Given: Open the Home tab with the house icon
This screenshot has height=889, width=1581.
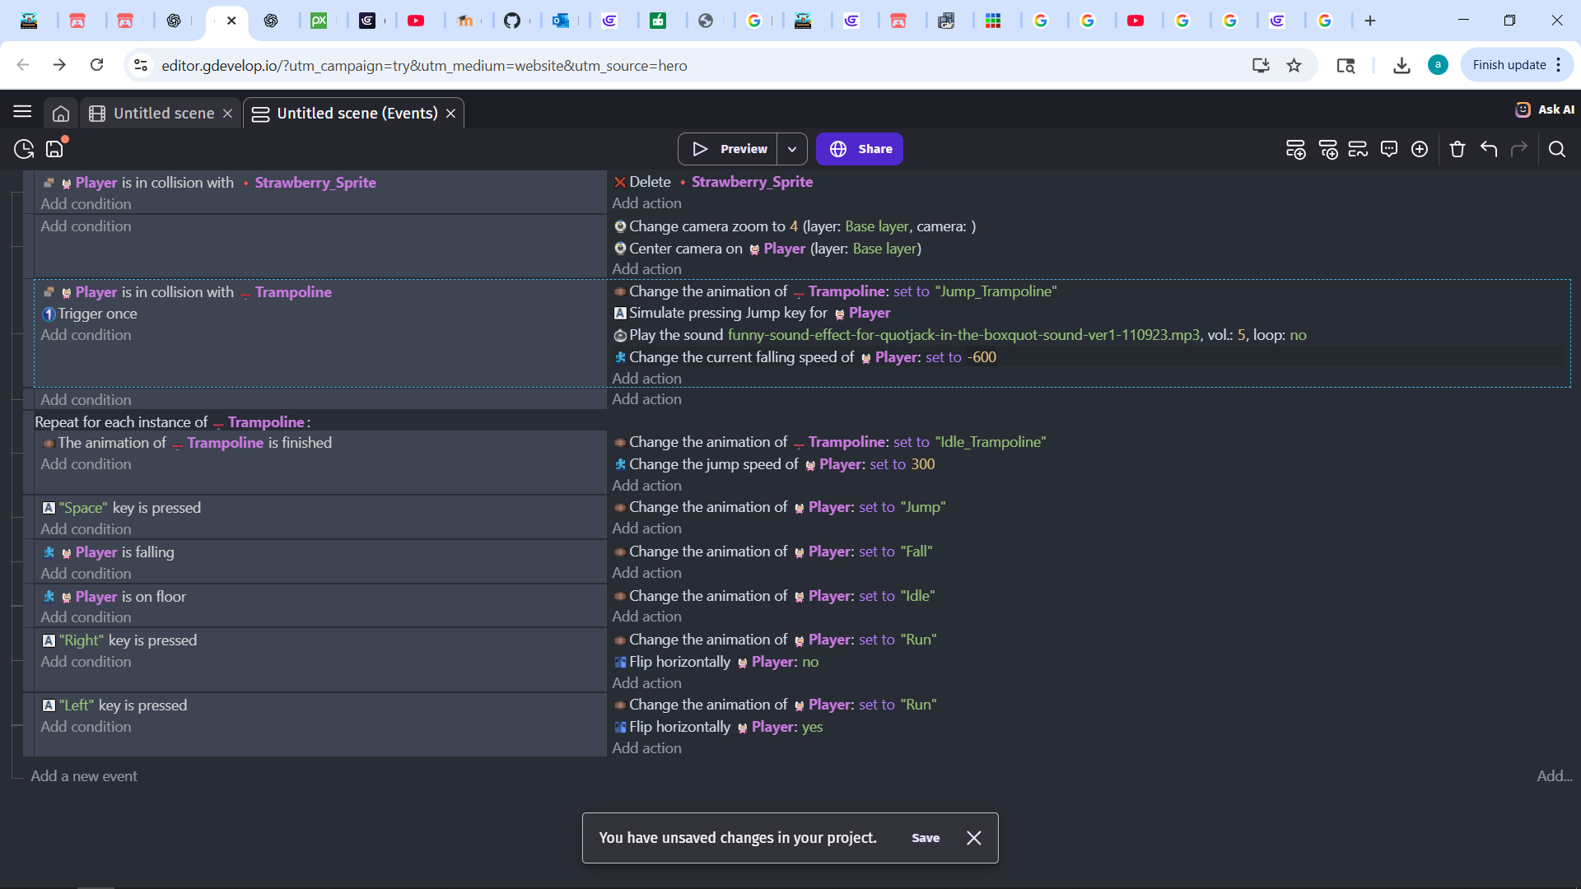Looking at the screenshot, I should pos(62,113).
